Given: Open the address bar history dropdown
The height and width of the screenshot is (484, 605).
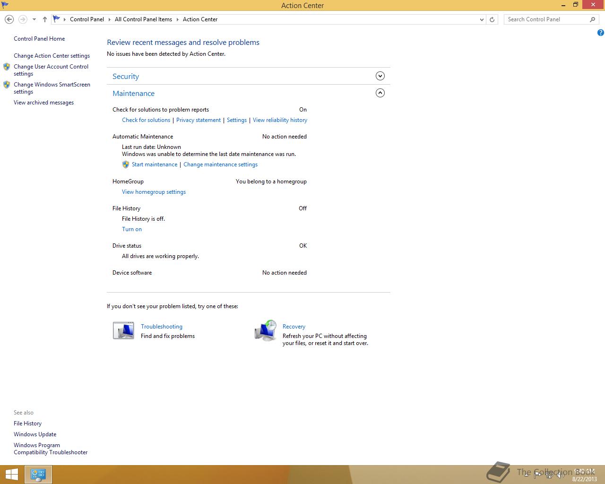Looking at the screenshot, I should coord(482,19).
